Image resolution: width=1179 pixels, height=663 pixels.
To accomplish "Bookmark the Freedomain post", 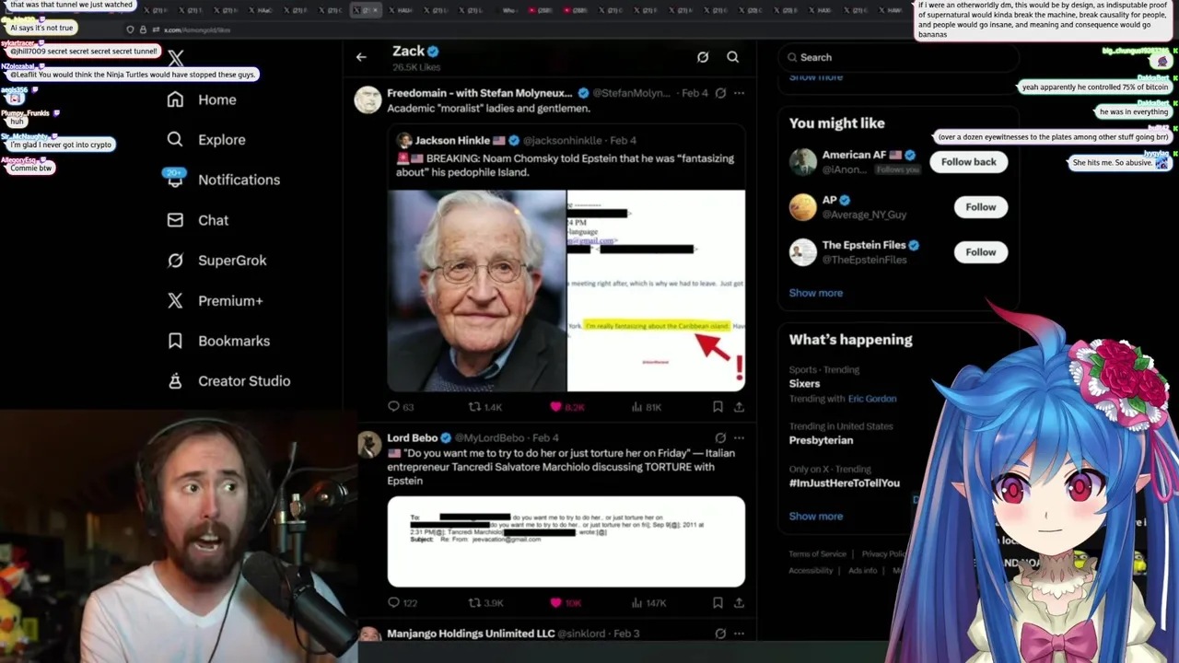I will pos(718,406).
